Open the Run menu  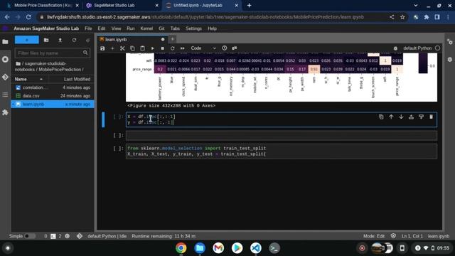(131, 28)
